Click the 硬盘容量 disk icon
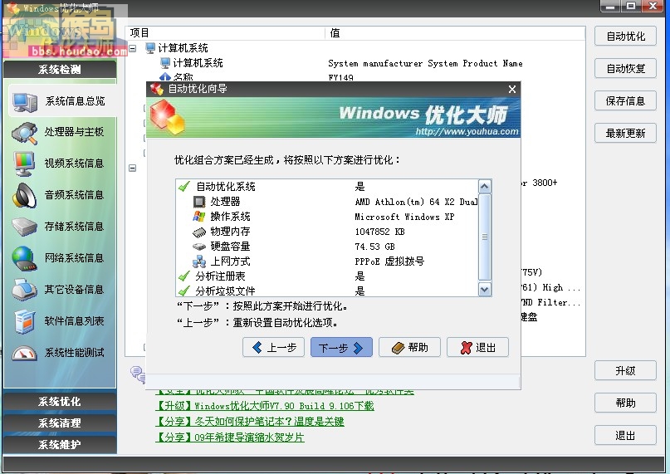Image resolution: width=670 pixels, height=474 pixels. click(198, 247)
